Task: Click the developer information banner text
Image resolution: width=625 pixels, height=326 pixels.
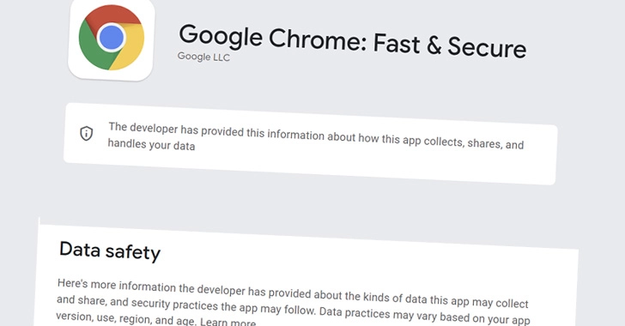Action: (316, 136)
